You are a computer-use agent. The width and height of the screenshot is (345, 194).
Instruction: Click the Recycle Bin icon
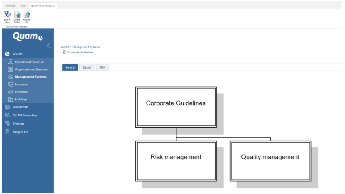click(7, 132)
